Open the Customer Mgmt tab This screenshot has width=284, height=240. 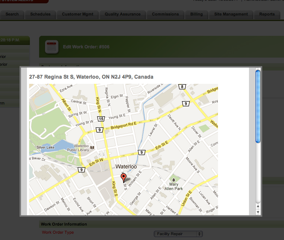click(77, 14)
